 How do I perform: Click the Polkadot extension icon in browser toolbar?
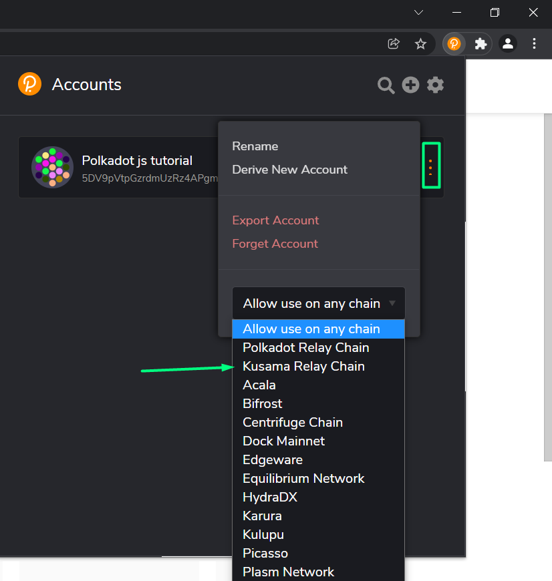(454, 43)
